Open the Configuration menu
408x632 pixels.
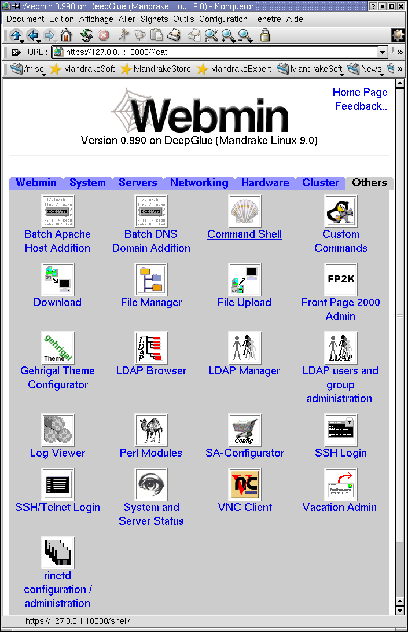click(x=223, y=19)
